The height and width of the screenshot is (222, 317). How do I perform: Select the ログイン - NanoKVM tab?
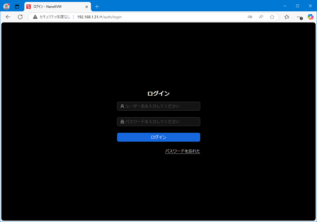55,7
